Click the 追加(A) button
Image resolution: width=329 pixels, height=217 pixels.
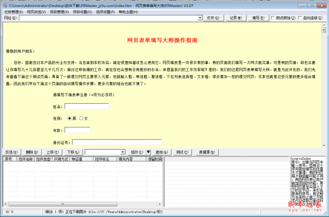(x=162, y=152)
